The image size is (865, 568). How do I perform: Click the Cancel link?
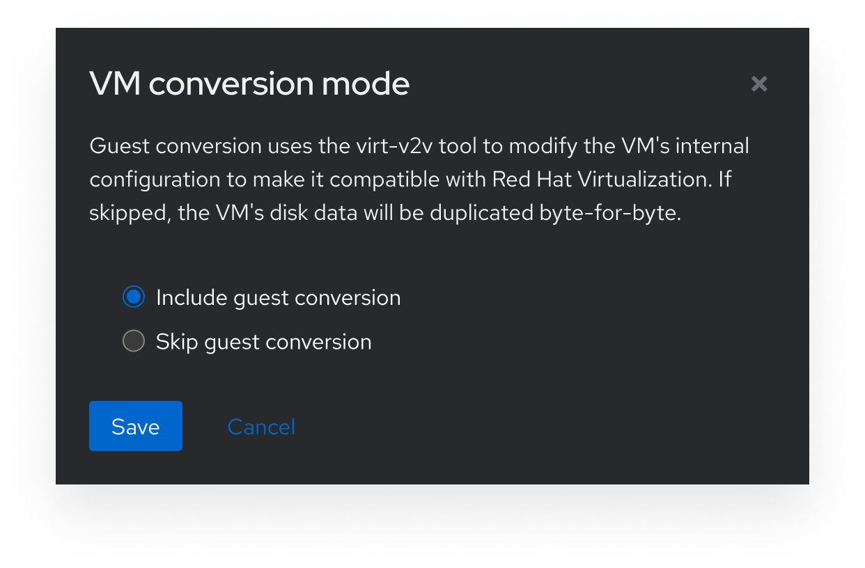click(x=261, y=427)
